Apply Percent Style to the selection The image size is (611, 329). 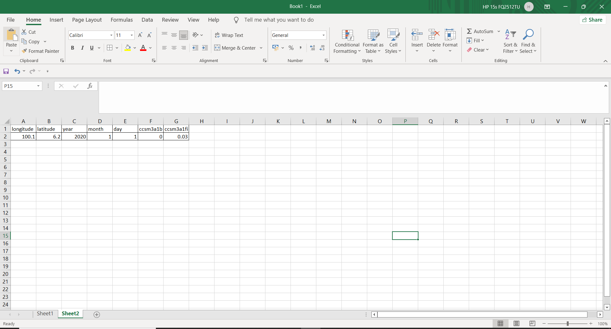[x=291, y=48]
